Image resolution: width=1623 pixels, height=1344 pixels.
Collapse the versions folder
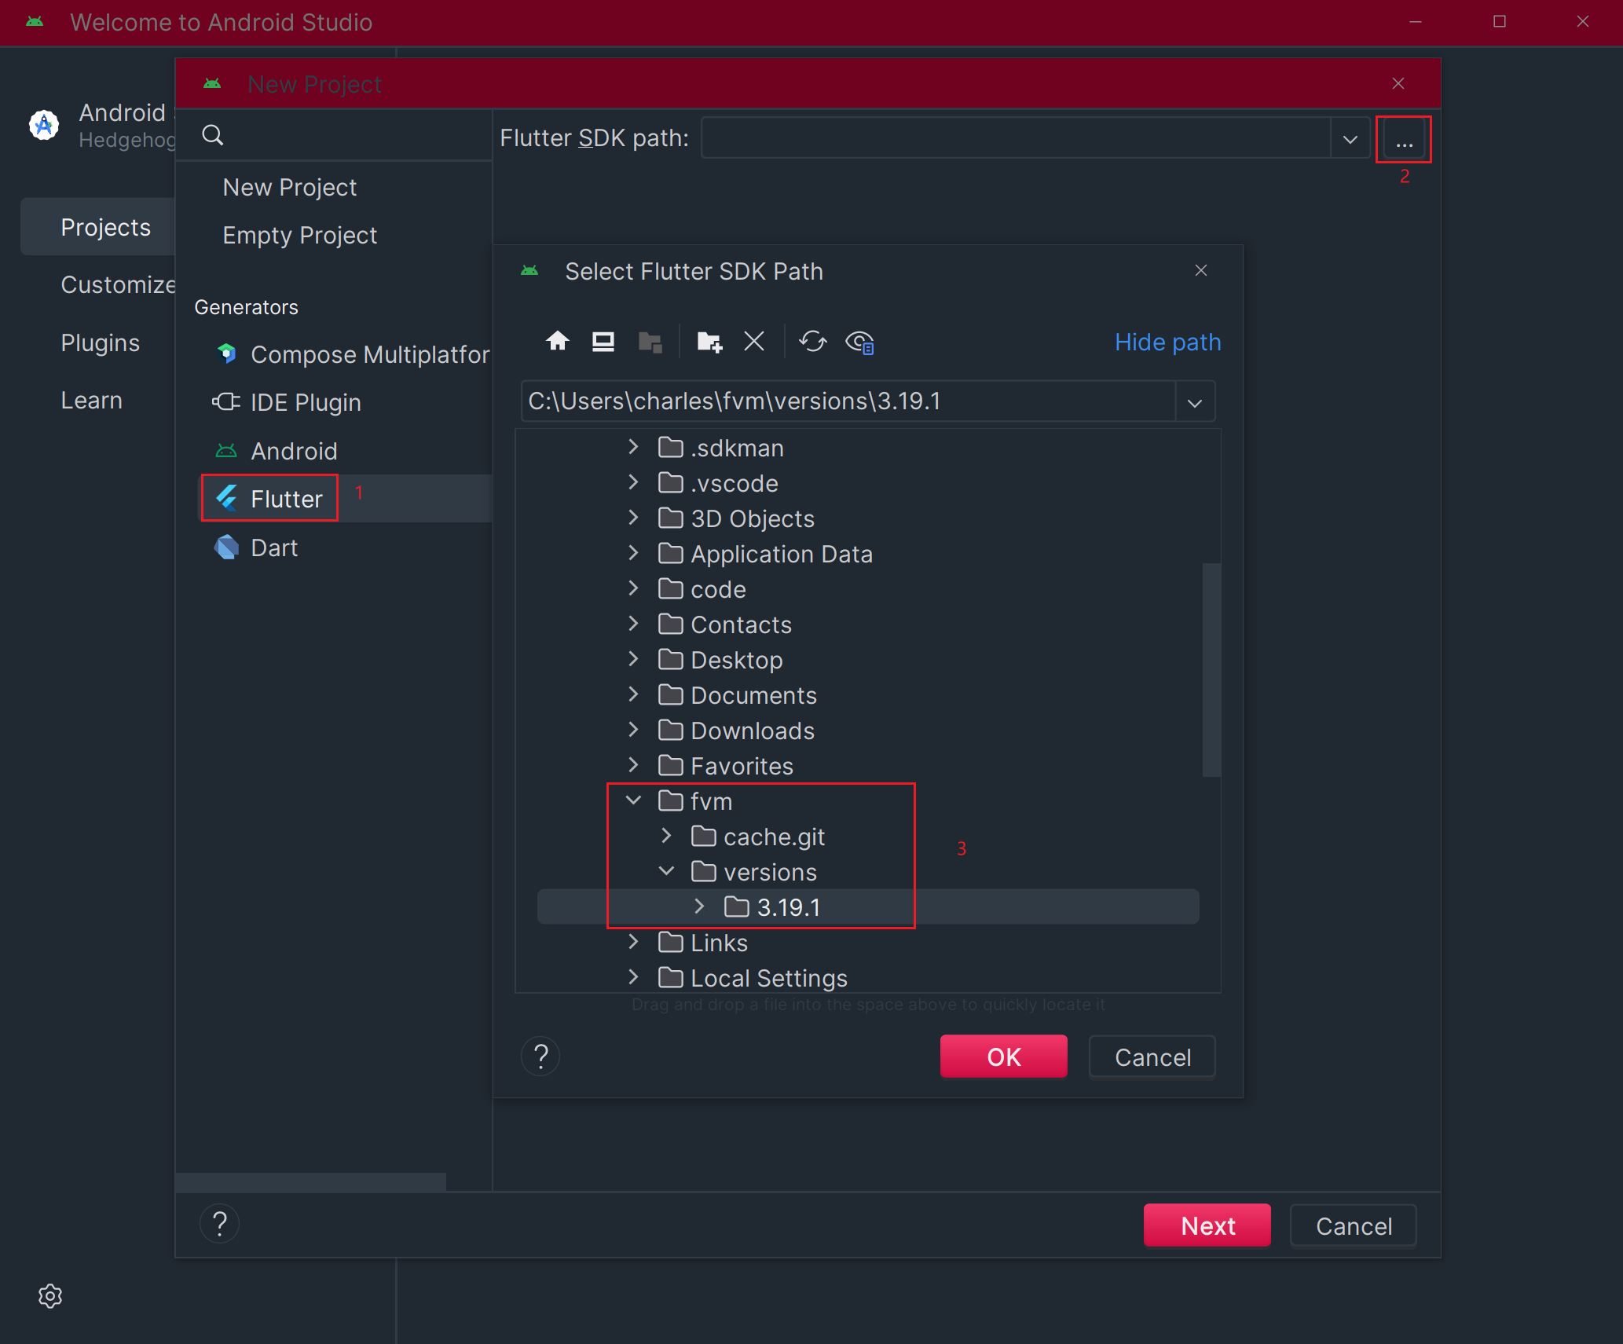666,871
